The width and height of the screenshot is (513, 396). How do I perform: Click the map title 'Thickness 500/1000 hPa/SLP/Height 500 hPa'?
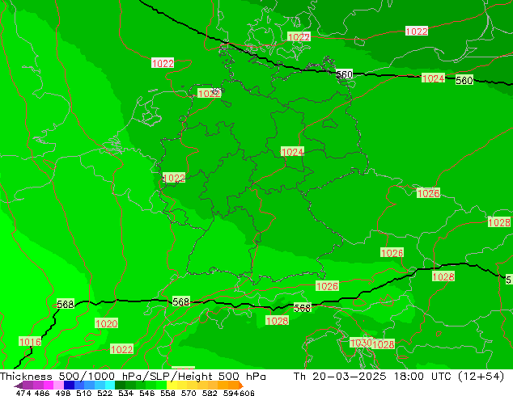133,377
